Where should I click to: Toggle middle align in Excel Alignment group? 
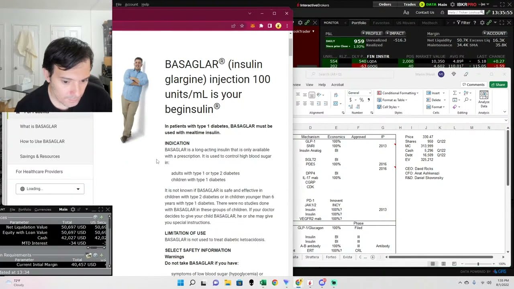point(305,95)
